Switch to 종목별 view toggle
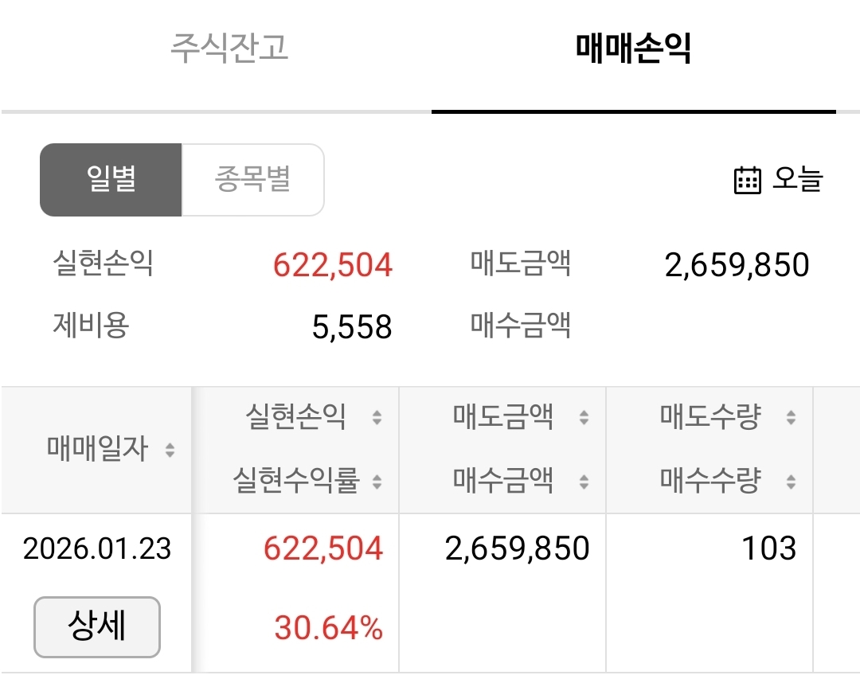This screenshot has height=679, width=860. (x=253, y=180)
